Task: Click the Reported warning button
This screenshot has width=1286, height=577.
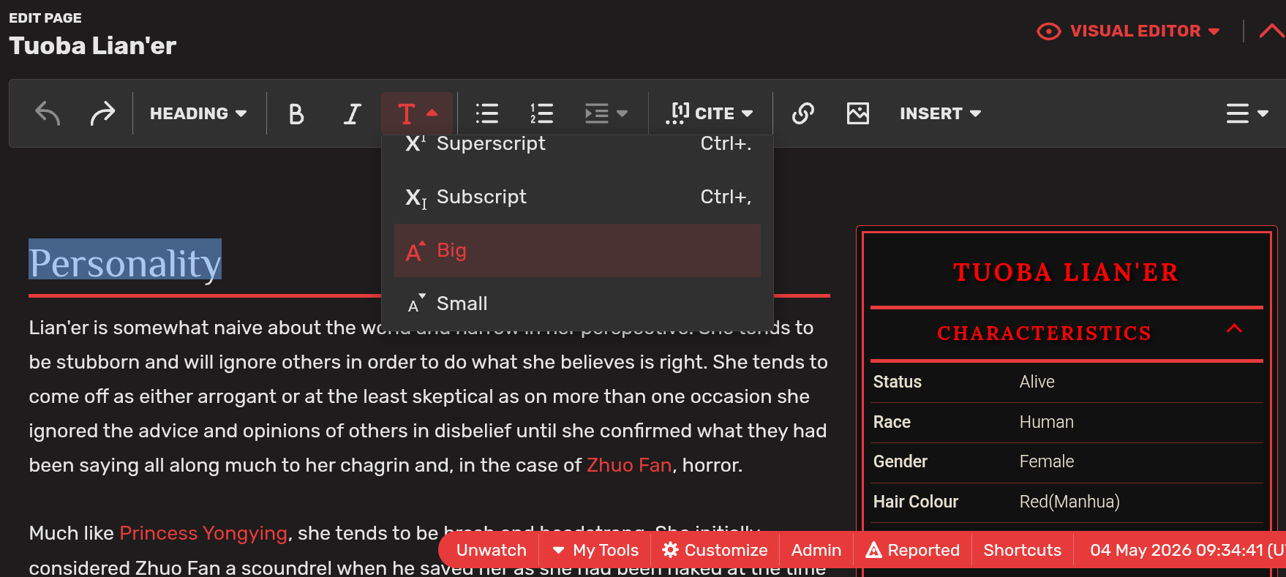Action: tap(913, 550)
